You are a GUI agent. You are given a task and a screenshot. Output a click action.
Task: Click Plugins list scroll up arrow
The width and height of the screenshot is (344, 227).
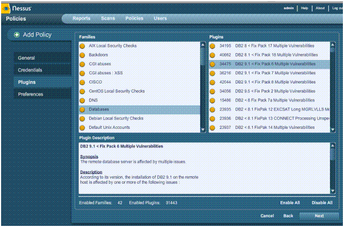[332, 45]
